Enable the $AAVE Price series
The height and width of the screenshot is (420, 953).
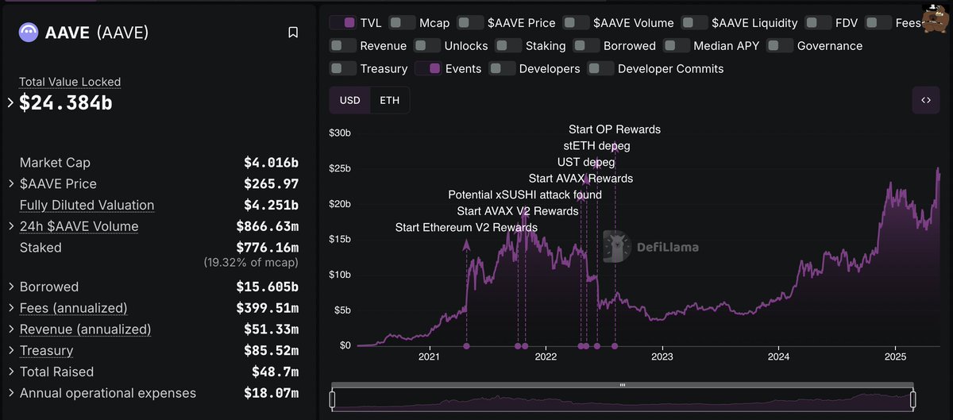point(471,23)
